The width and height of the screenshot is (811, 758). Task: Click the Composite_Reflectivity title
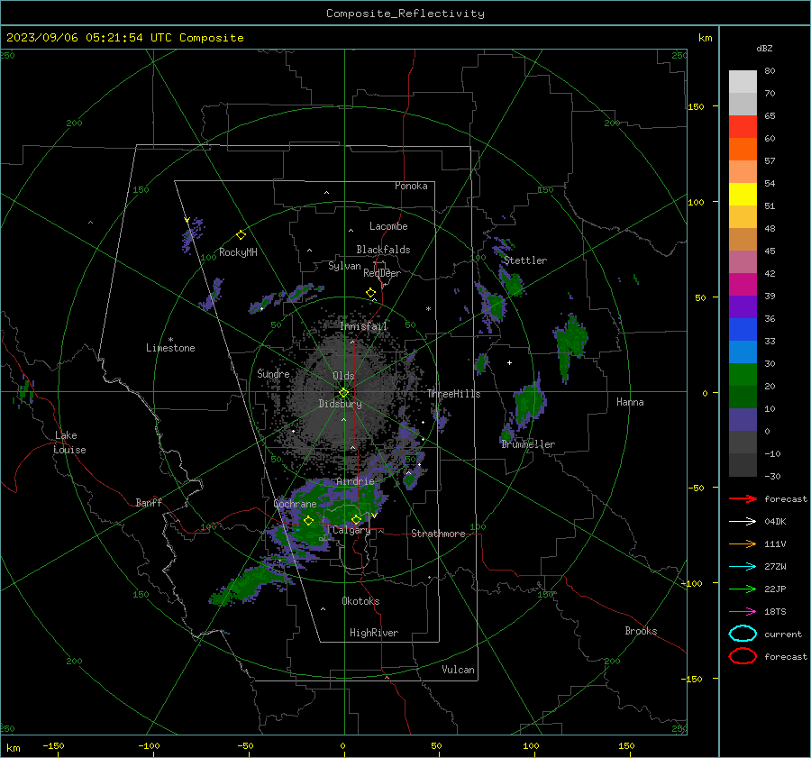click(405, 14)
